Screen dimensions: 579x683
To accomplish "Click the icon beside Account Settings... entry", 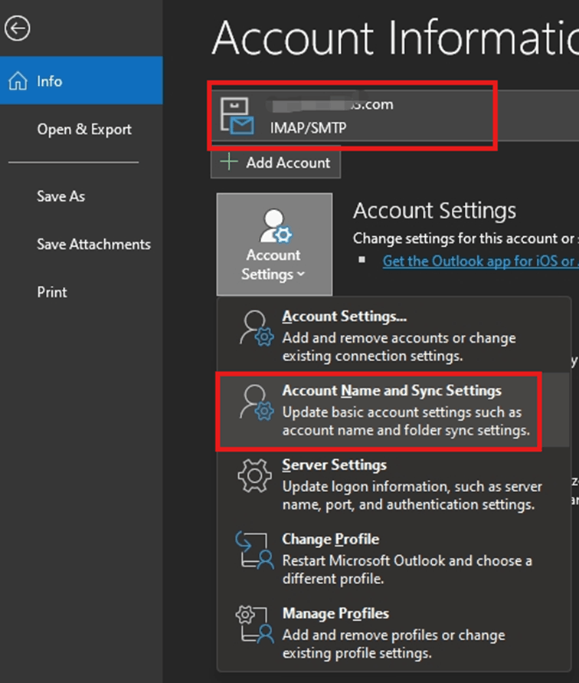I will click(257, 328).
